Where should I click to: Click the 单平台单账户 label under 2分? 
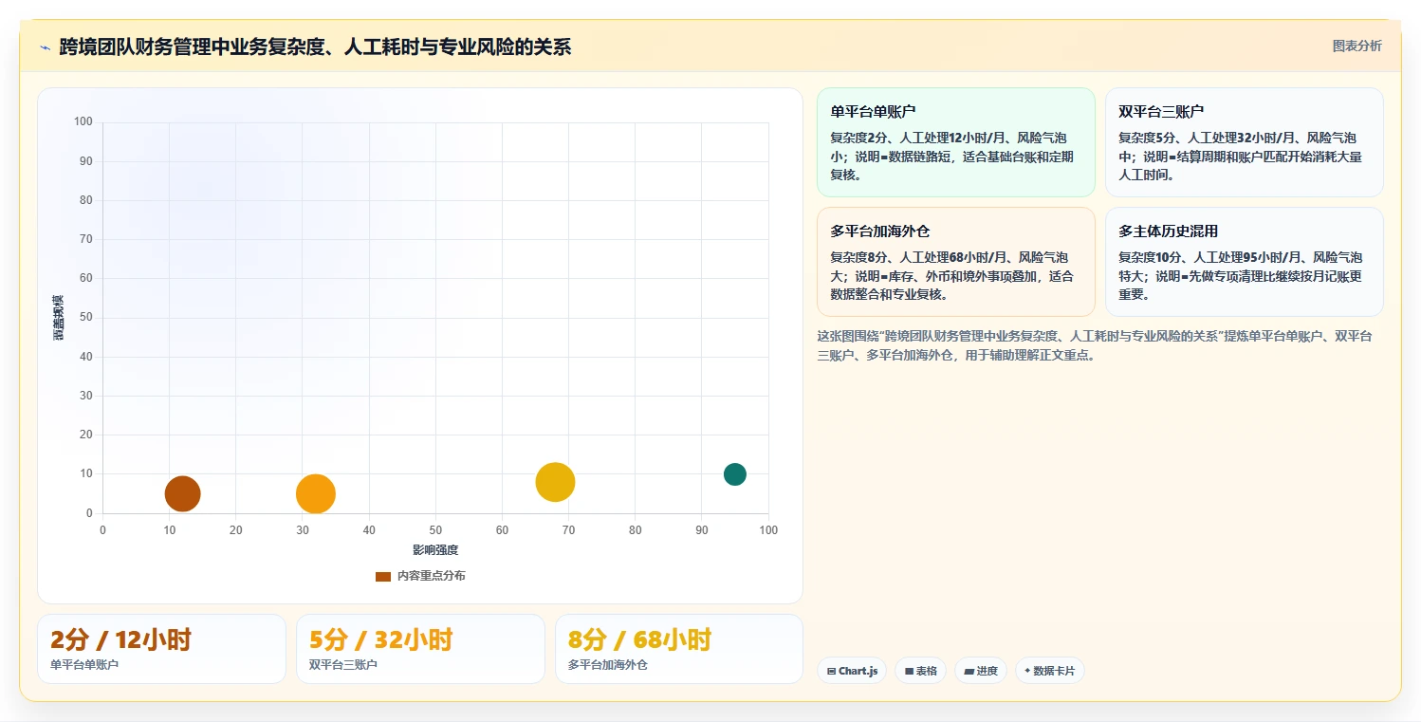(84, 665)
